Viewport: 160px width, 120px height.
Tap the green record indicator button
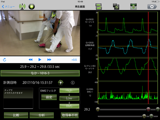click(32, 7)
